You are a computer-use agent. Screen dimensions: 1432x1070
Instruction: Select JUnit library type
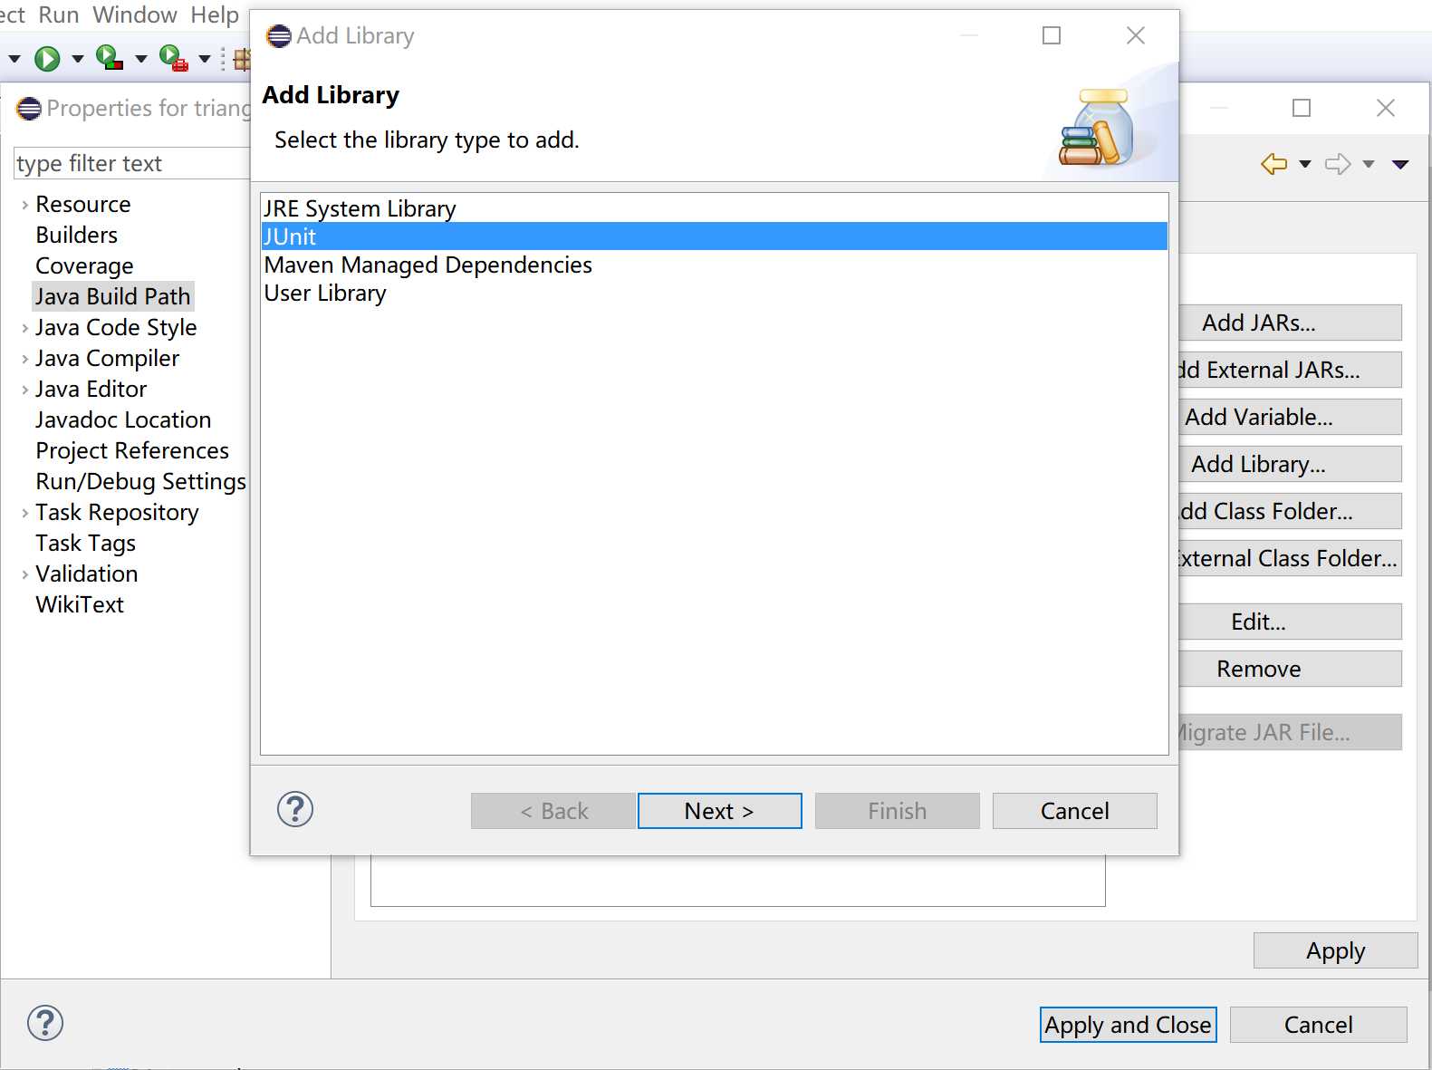click(714, 236)
